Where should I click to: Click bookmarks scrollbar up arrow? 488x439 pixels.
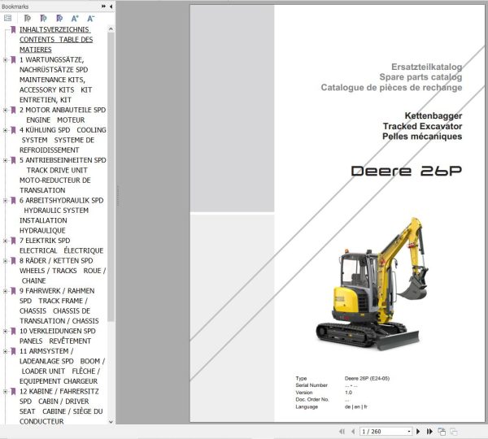pos(111,29)
